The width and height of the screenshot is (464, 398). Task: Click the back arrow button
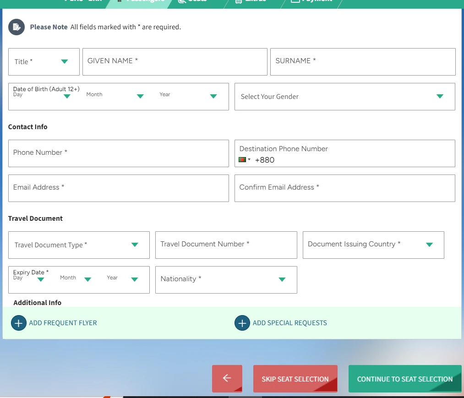click(227, 378)
